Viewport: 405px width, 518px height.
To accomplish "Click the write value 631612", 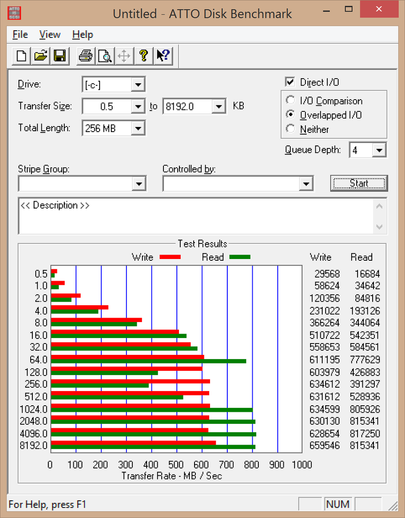I will (325, 397).
